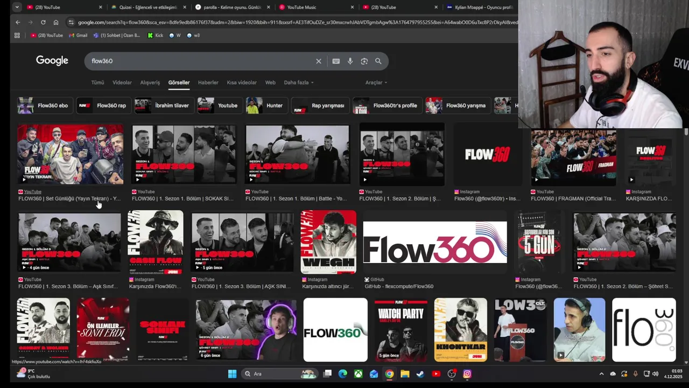Open Instagram from taskbar
This screenshot has width=689, height=388.
[x=467, y=374]
